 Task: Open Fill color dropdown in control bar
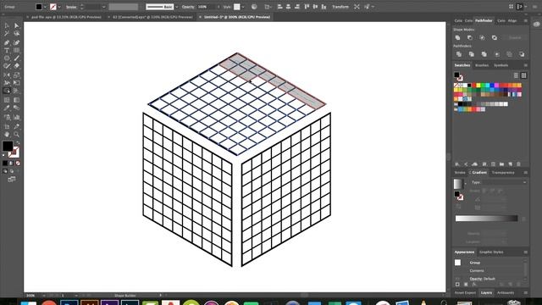45,7
